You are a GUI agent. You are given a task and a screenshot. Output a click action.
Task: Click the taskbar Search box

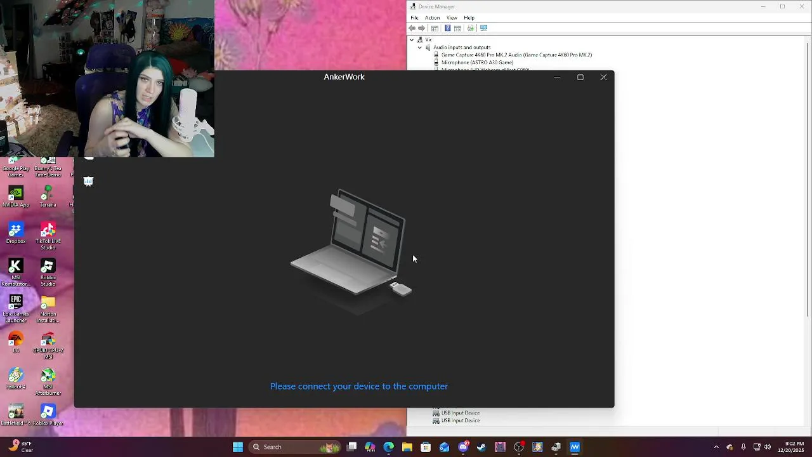point(295,447)
